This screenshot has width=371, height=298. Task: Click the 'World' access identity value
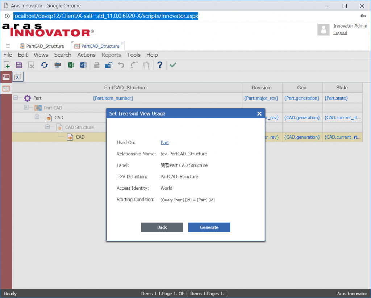pos(166,188)
